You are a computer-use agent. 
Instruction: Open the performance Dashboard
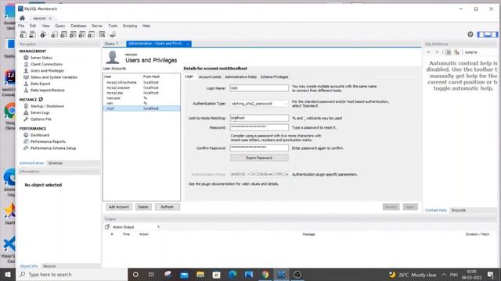point(40,135)
